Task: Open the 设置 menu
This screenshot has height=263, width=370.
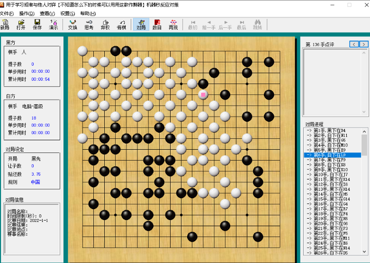Action: click(x=68, y=13)
